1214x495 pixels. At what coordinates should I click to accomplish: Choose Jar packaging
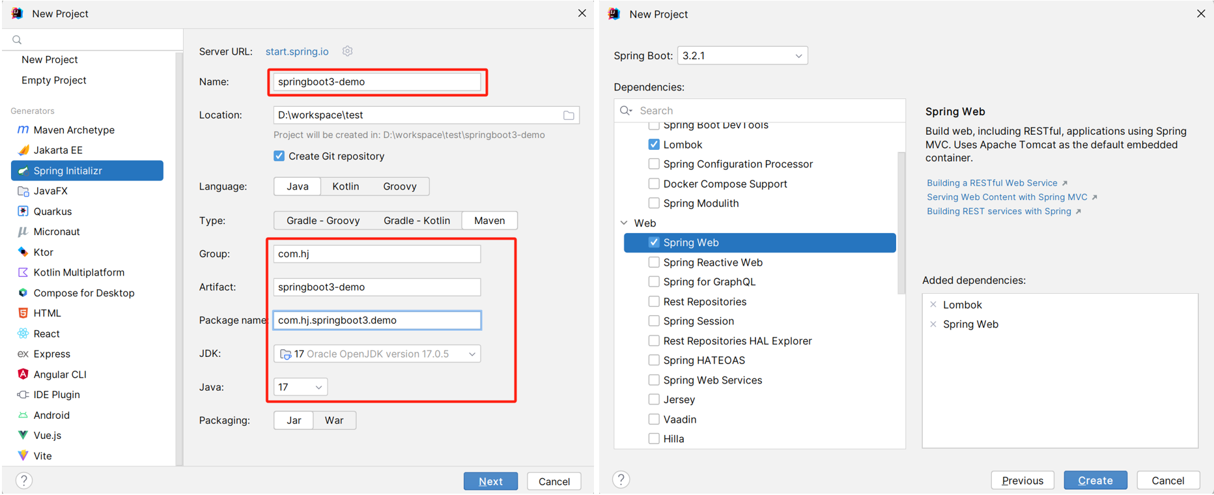click(x=294, y=420)
